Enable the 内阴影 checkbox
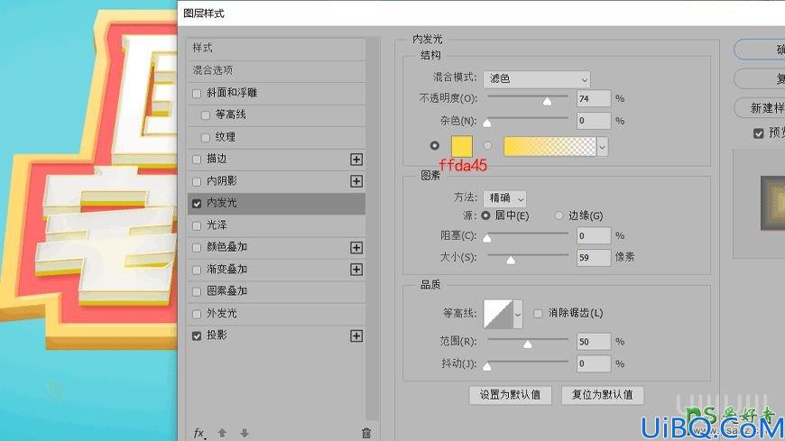 (197, 181)
